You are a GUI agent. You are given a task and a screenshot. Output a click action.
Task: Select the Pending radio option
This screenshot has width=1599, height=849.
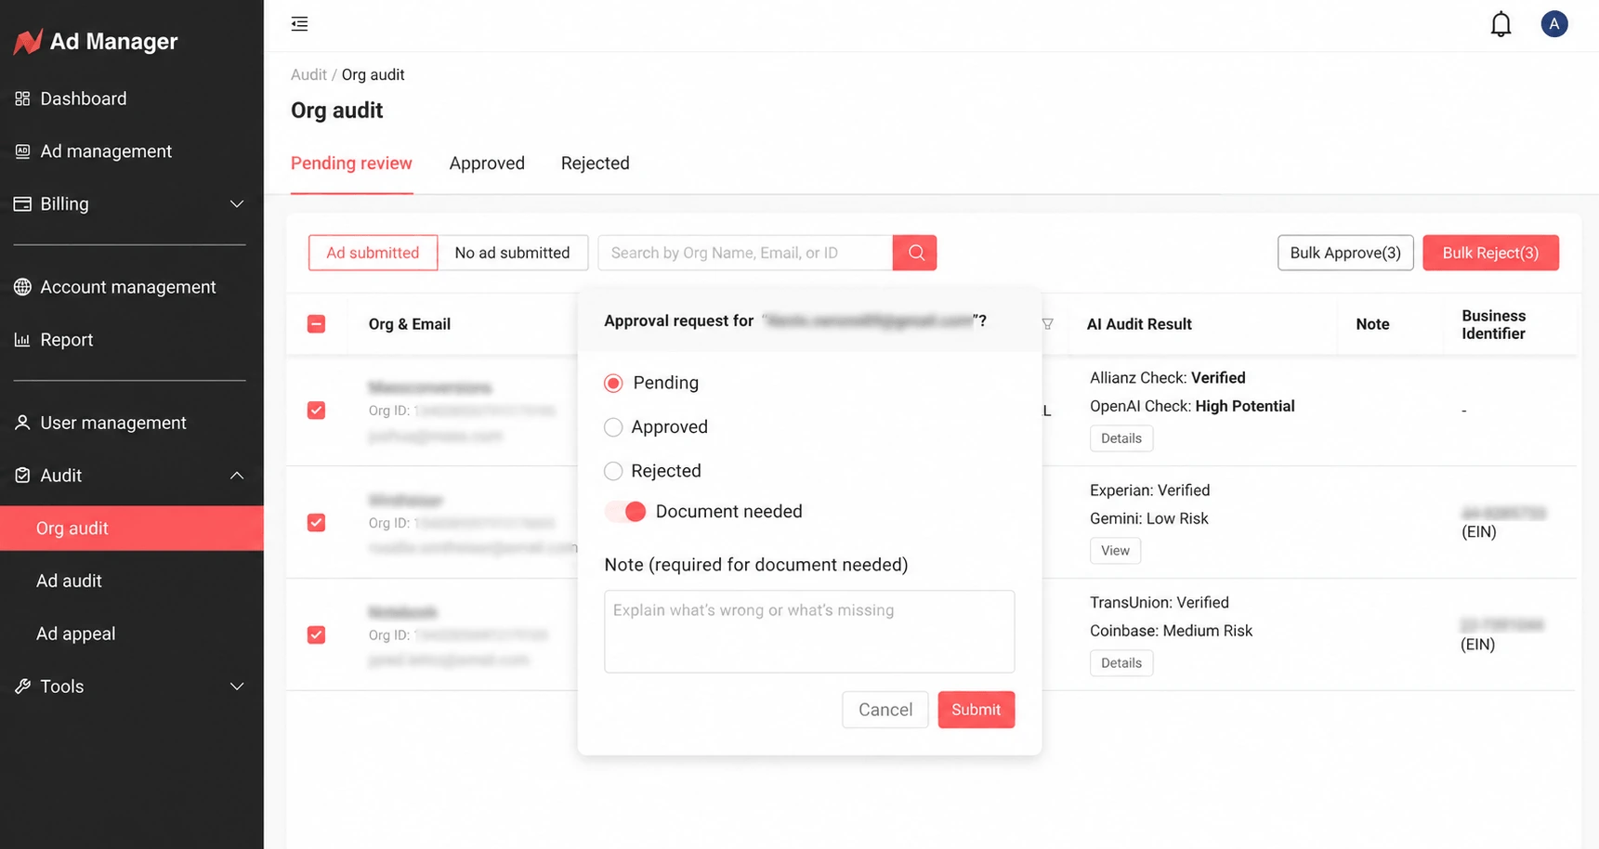[613, 383]
